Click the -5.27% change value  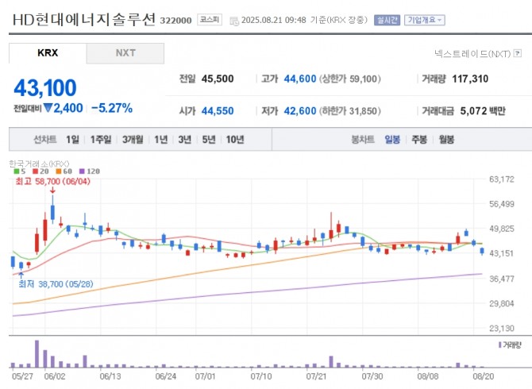click(x=112, y=108)
